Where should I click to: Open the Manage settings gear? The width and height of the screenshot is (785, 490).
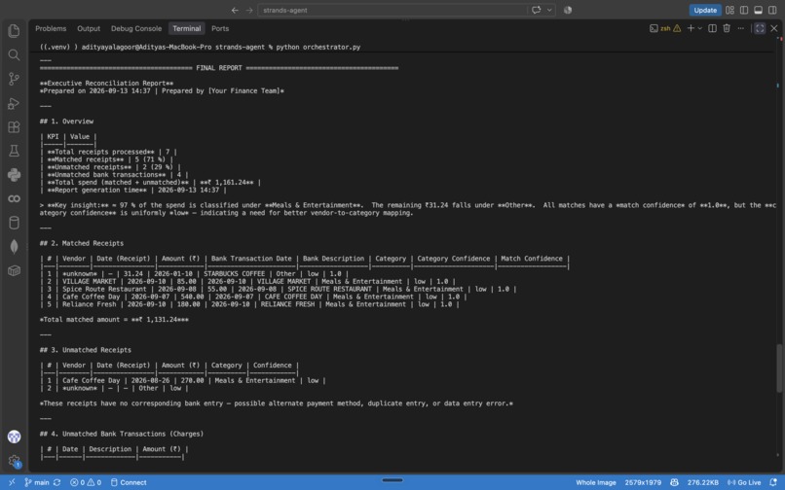pos(14,461)
